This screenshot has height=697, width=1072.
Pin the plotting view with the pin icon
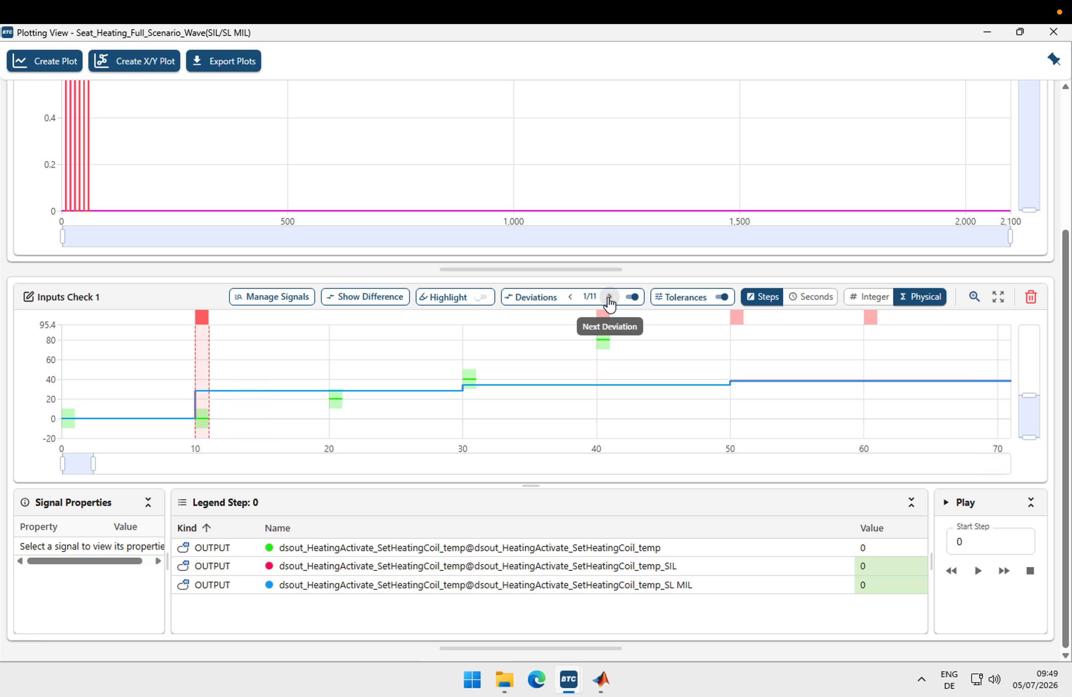point(1054,59)
